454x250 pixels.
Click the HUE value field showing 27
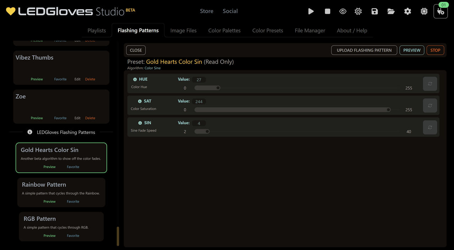(199, 80)
